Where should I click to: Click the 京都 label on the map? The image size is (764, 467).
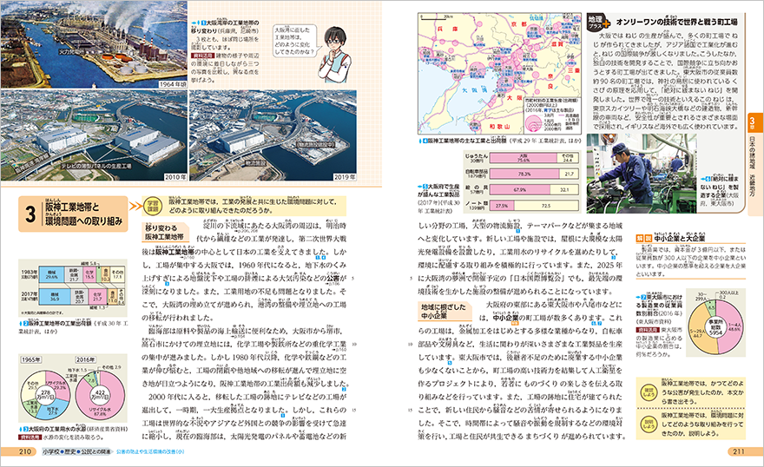(519, 24)
